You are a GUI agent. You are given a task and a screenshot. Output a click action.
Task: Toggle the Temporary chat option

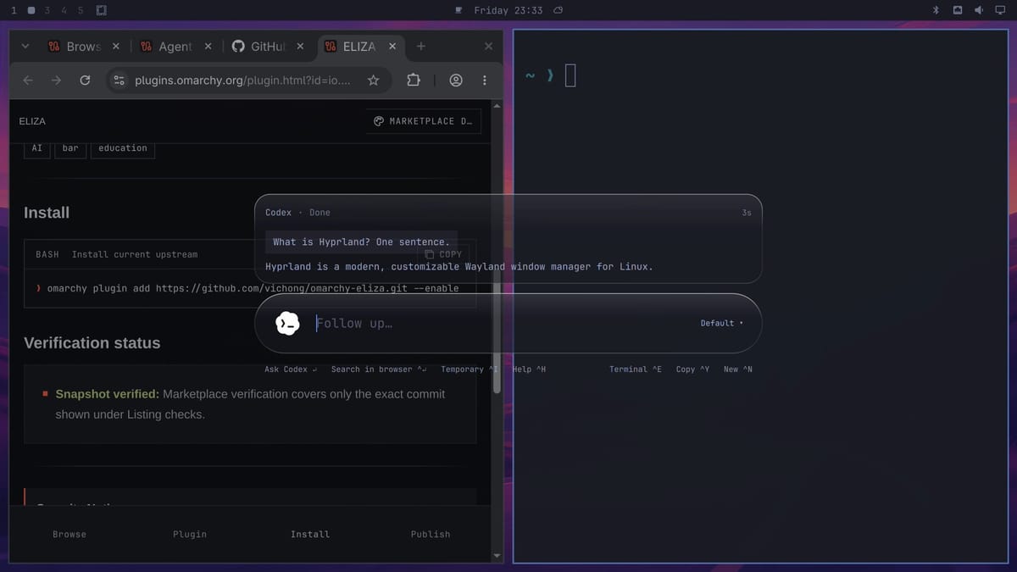470,369
